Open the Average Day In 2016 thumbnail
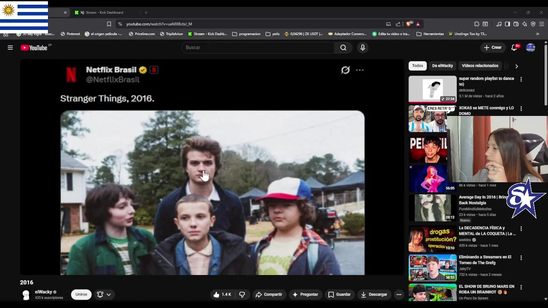 [x=432, y=208]
